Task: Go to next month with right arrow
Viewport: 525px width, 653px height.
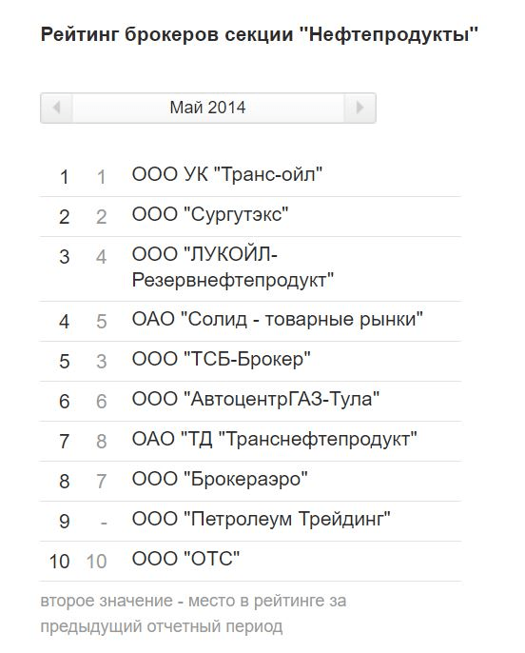Action: pos(360,108)
